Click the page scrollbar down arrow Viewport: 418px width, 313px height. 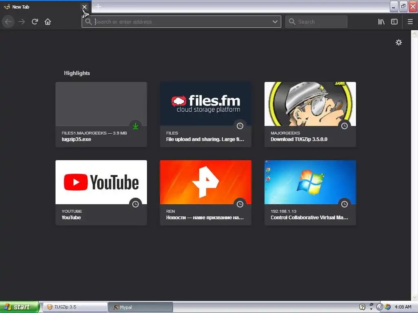(x=414, y=297)
